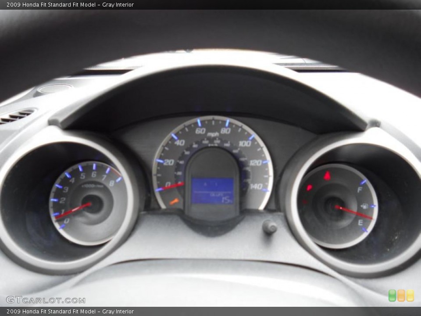Click the red speedometer needle

pyautogui.click(x=173, y=186)
